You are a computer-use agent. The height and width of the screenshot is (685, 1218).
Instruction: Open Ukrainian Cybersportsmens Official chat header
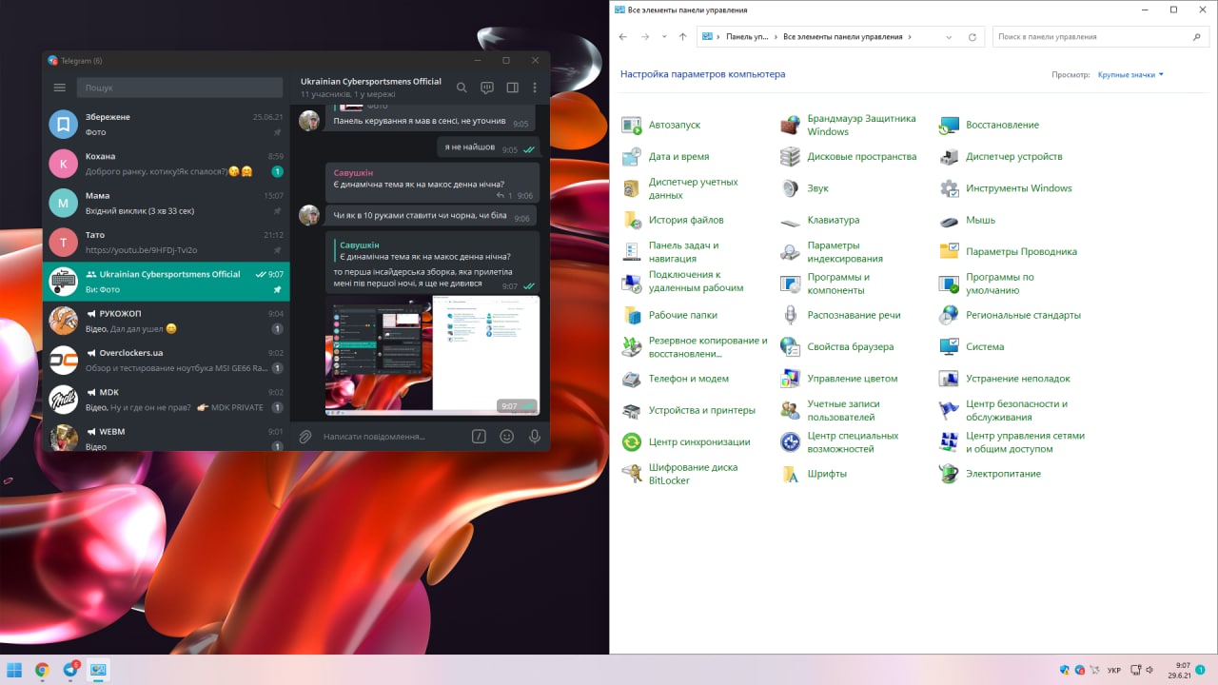371,88
